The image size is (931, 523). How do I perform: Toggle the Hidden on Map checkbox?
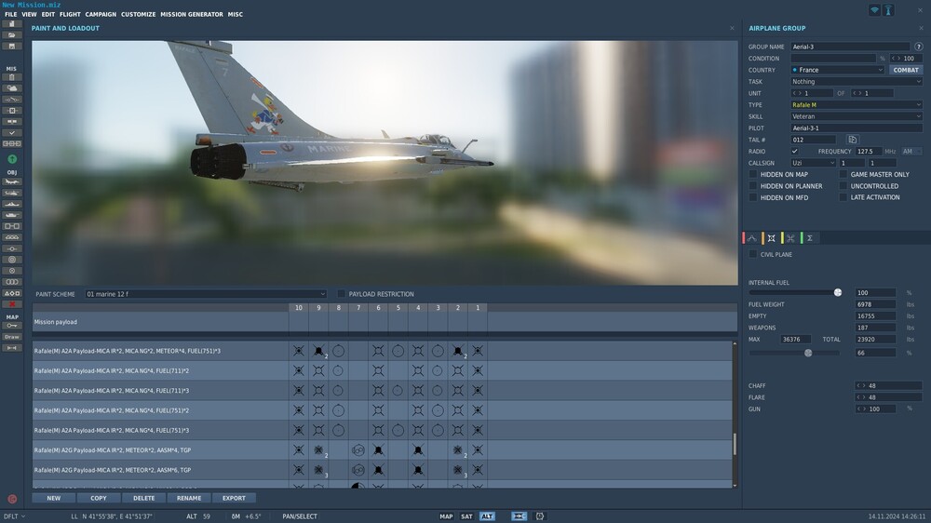[x=753, y=175]
